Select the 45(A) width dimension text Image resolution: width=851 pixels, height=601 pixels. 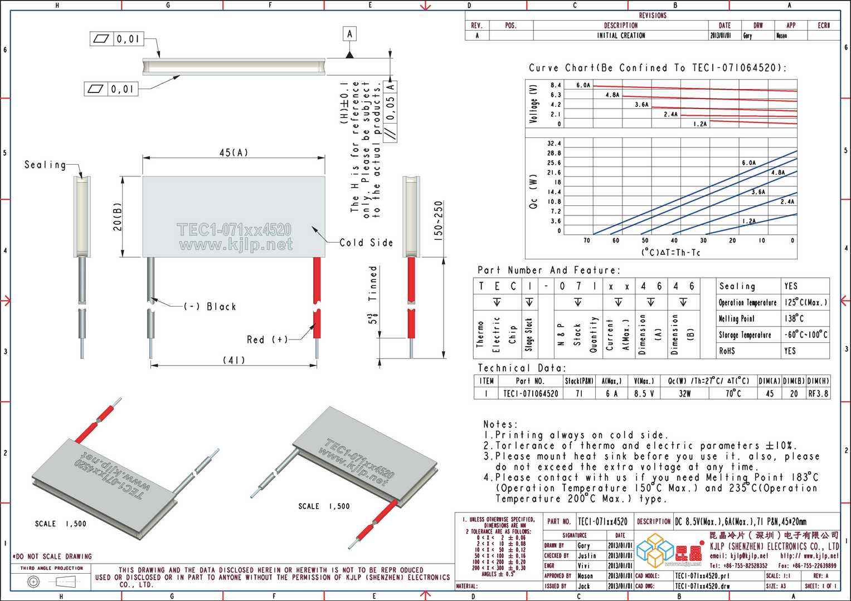[x=234, y=152]
